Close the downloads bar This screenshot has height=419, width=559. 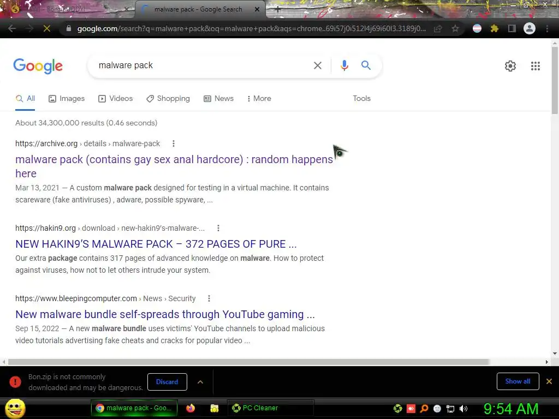[549, 381]
